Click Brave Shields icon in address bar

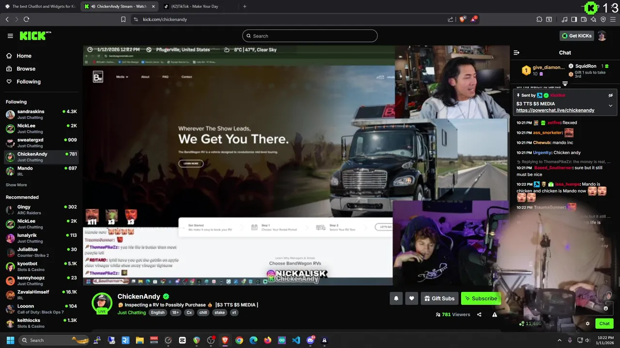click(463, 19)
